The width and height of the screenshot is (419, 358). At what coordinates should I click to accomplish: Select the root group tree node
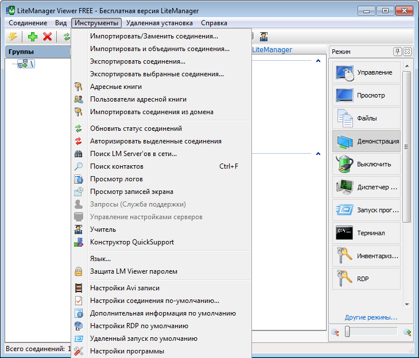pyautogui.click(x=26, y=64)
